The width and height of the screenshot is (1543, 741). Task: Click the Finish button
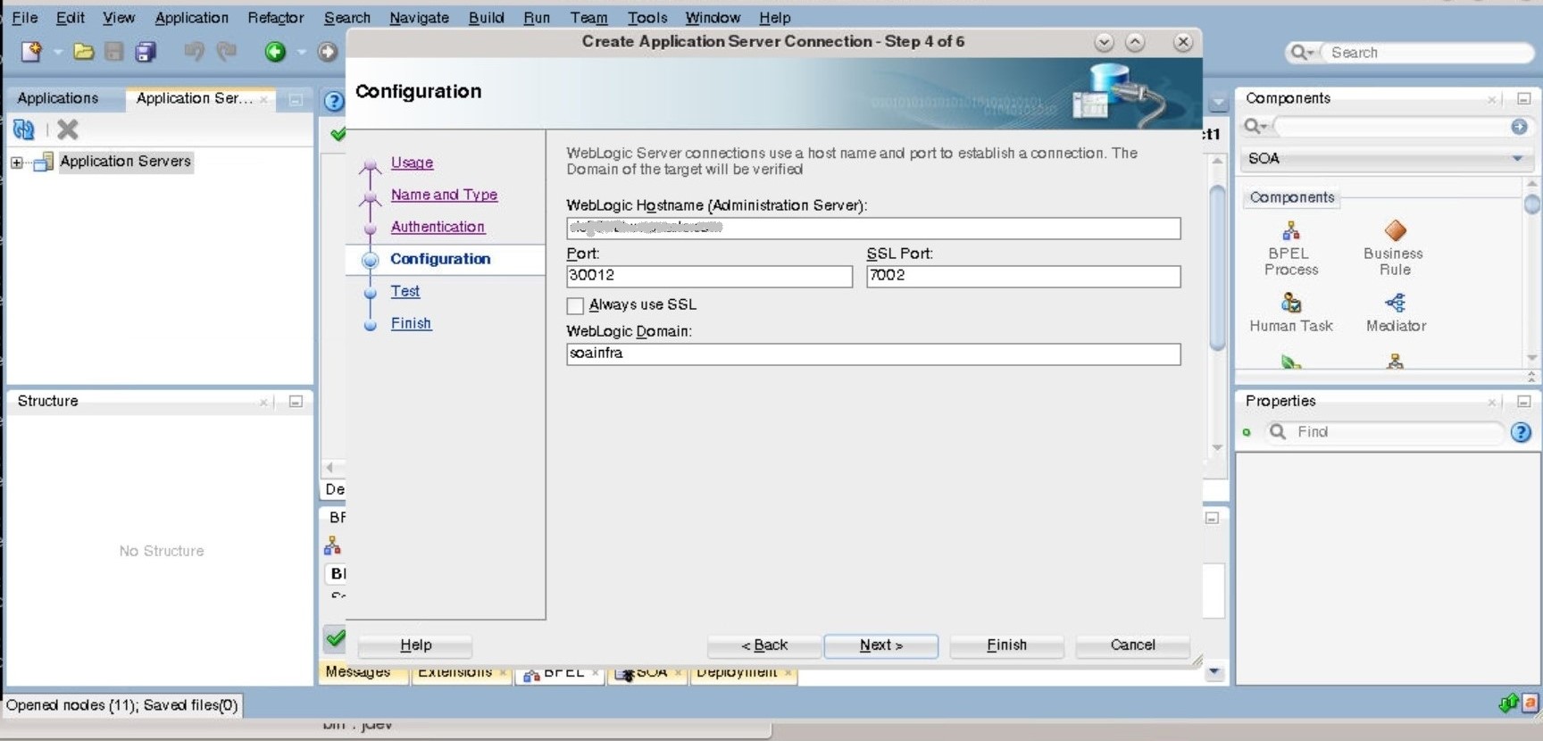click(x=1006, y=645)
